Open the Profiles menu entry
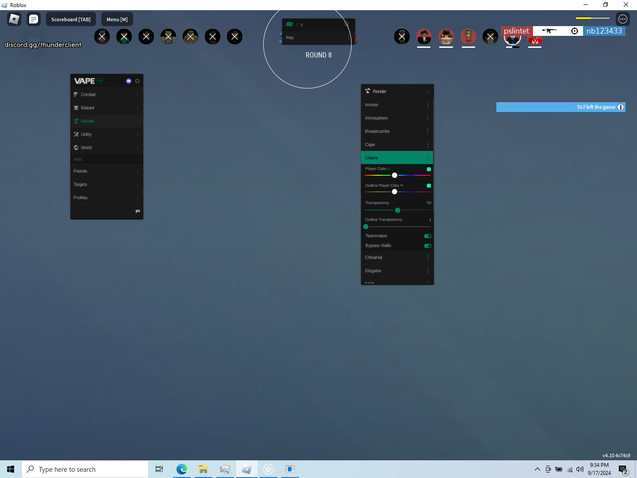Viewport: 637px width, 478px height. pos(107,197)
